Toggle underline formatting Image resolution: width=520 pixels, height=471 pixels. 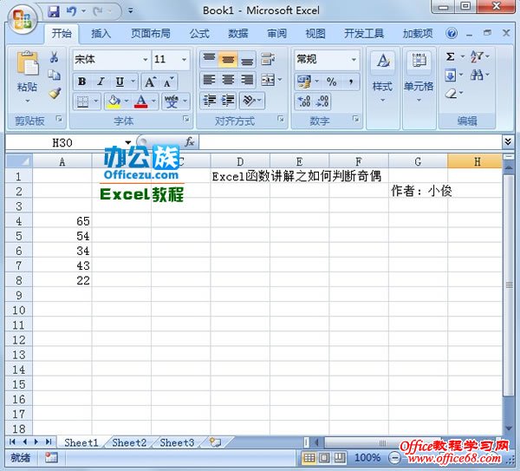(x=120, y=82)
